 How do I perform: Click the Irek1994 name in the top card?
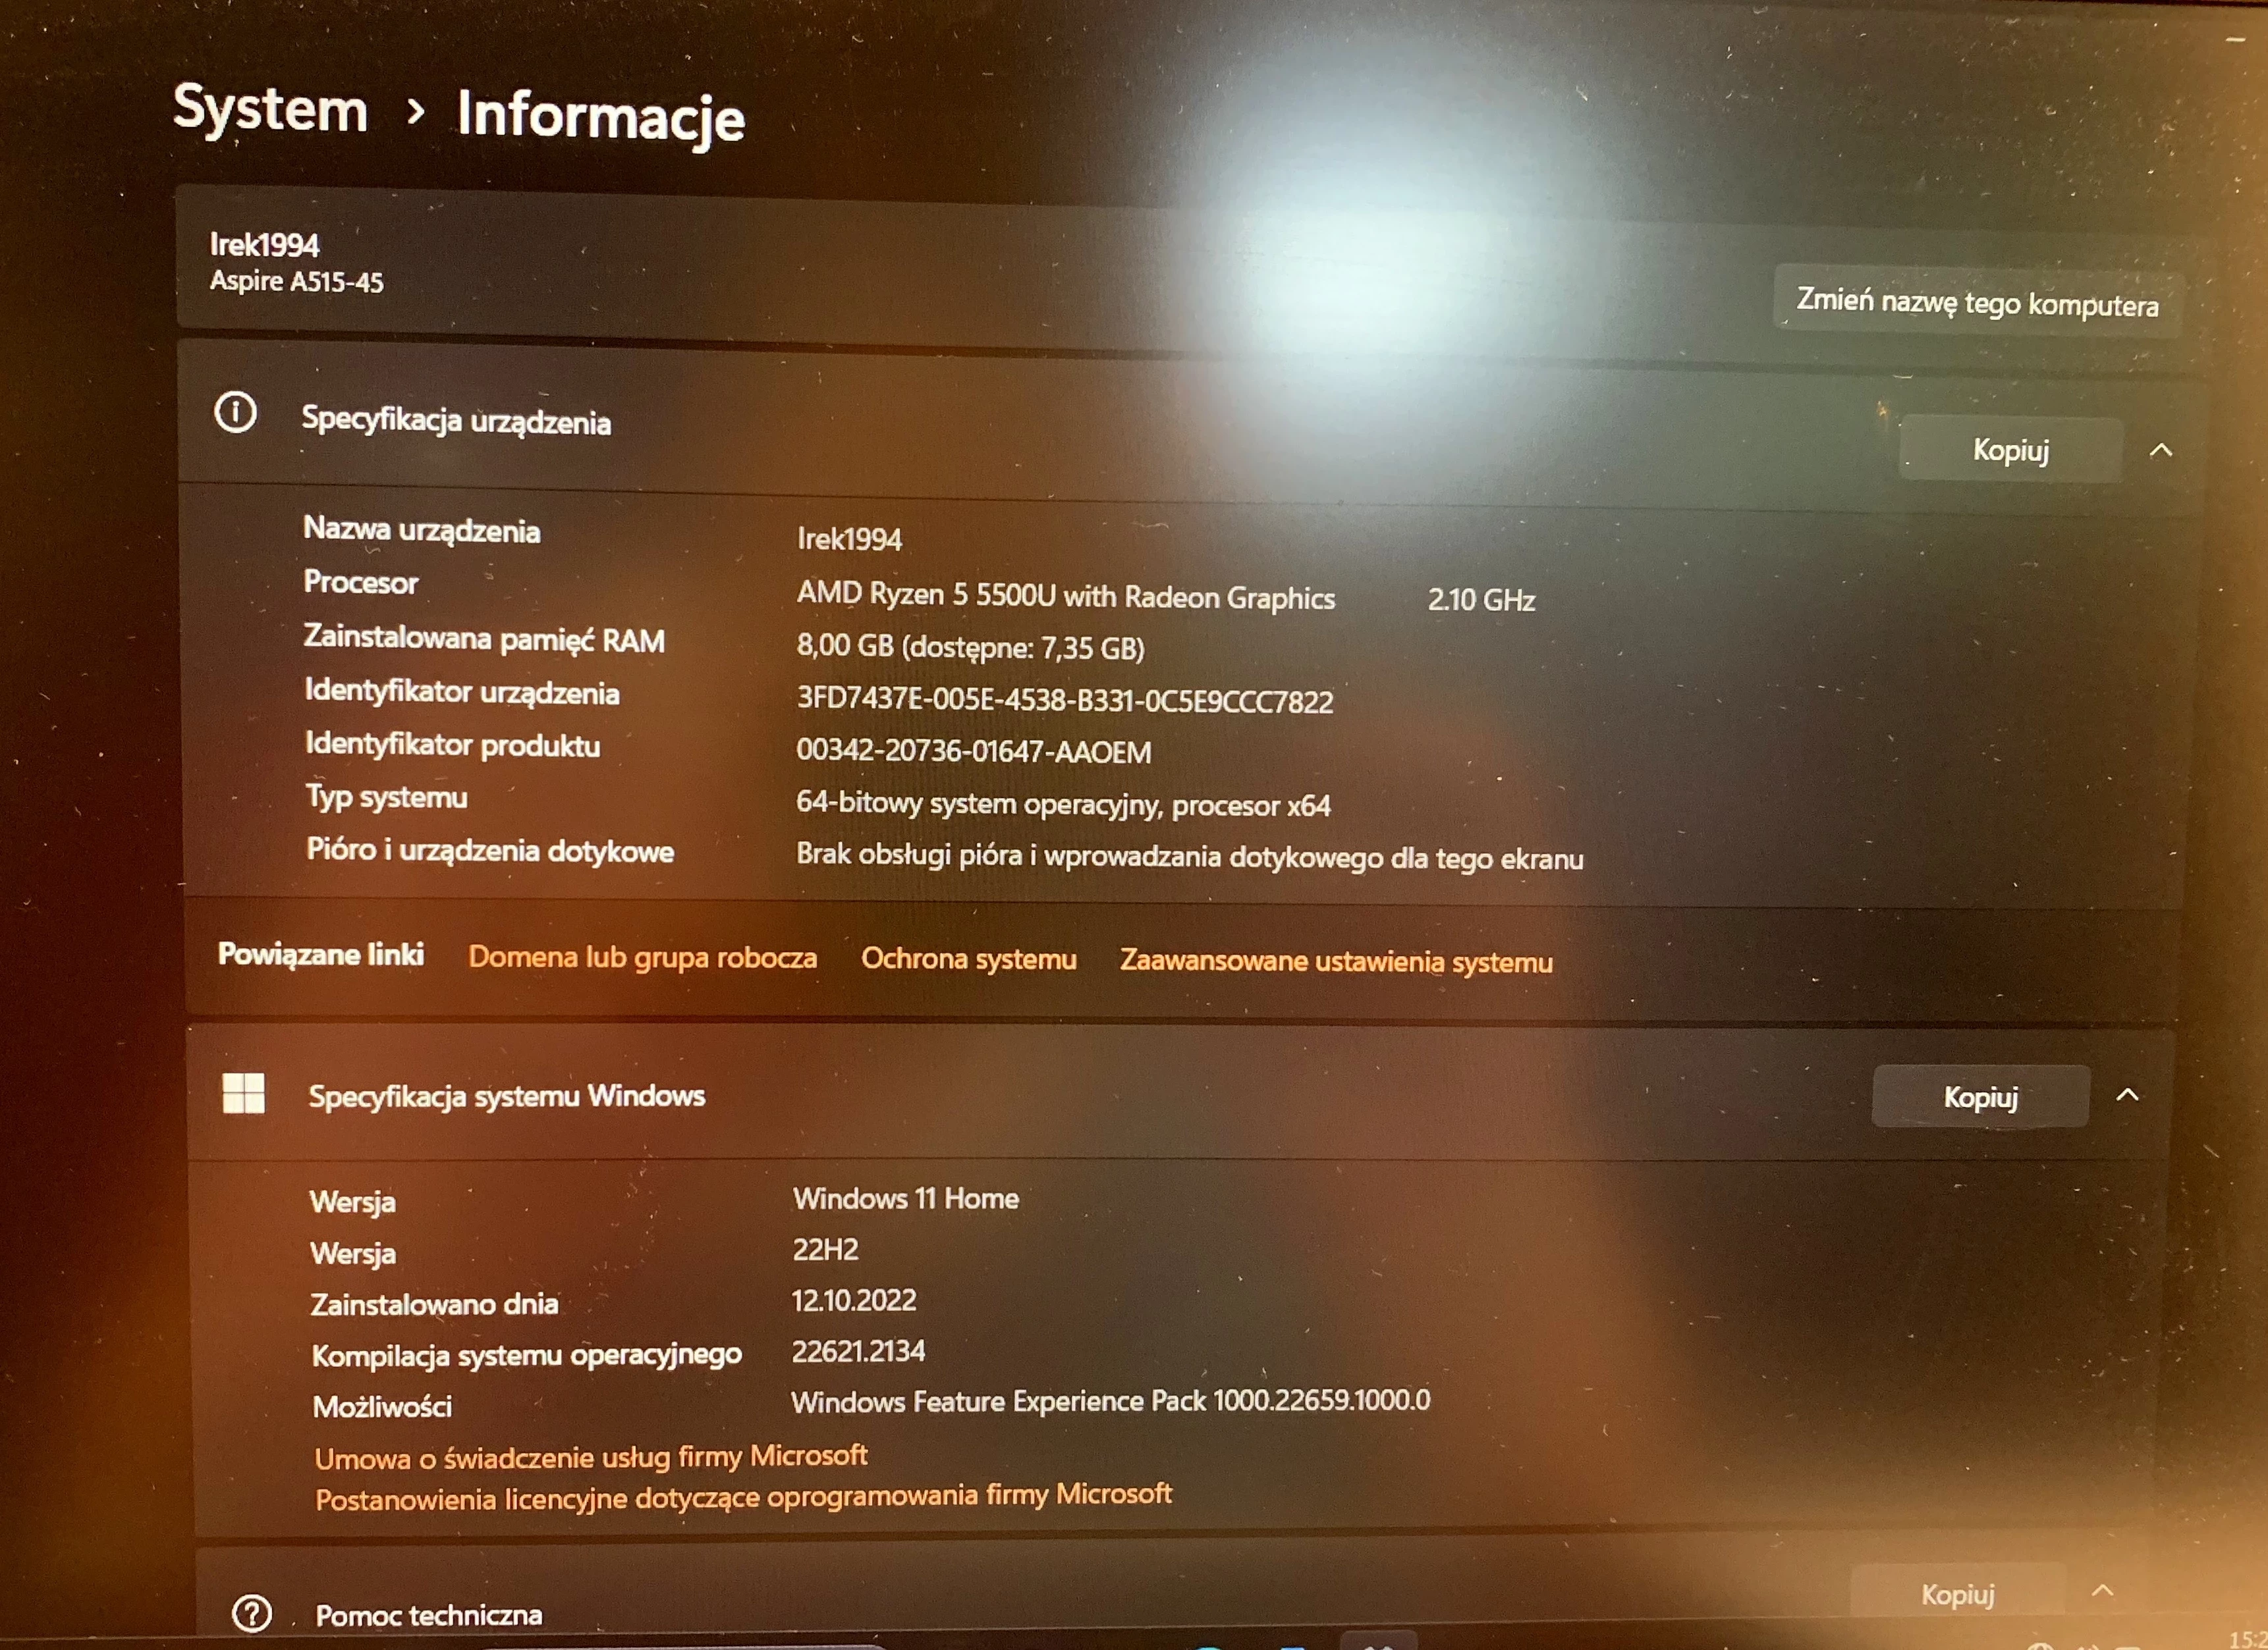[264, 245]
